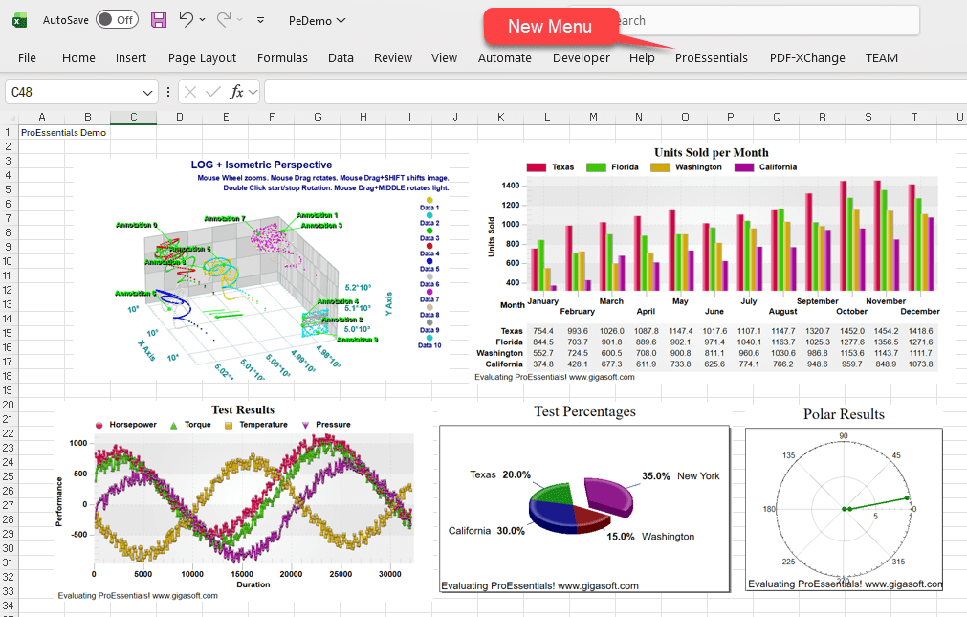Viewport: 967px width, 617px height.
Task: Click the Redo arrow icon
Action: click(223, 20)
